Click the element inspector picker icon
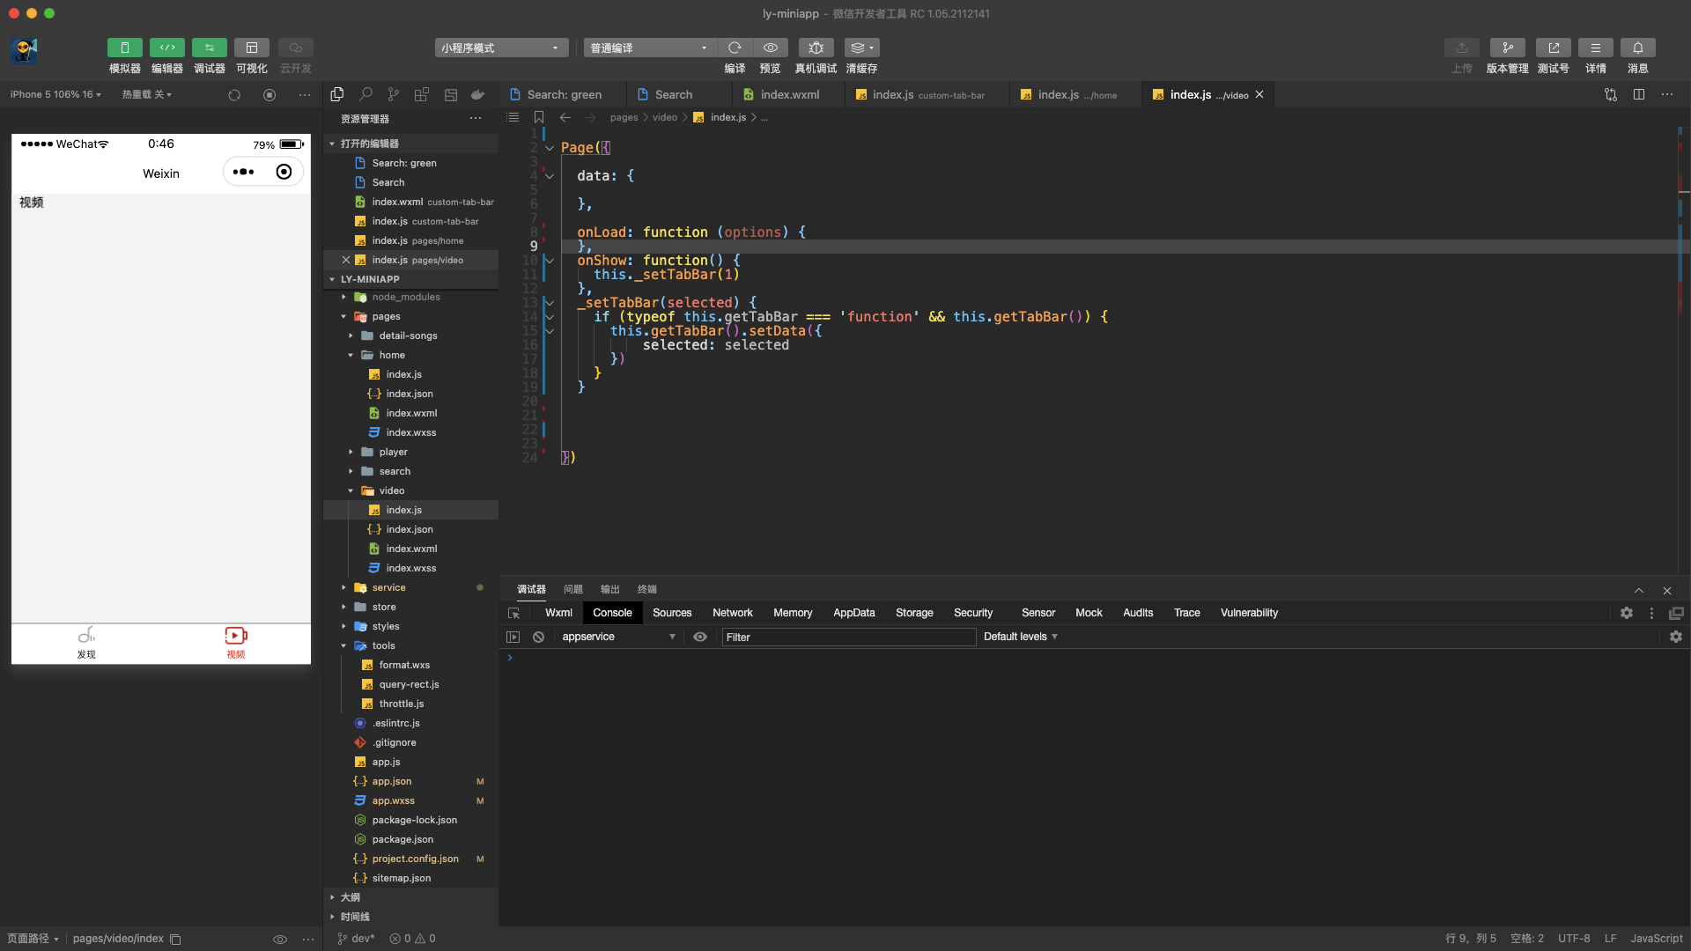Image resolution: width=1691 pixels, height=951 pixels. (x=514, y=613)
